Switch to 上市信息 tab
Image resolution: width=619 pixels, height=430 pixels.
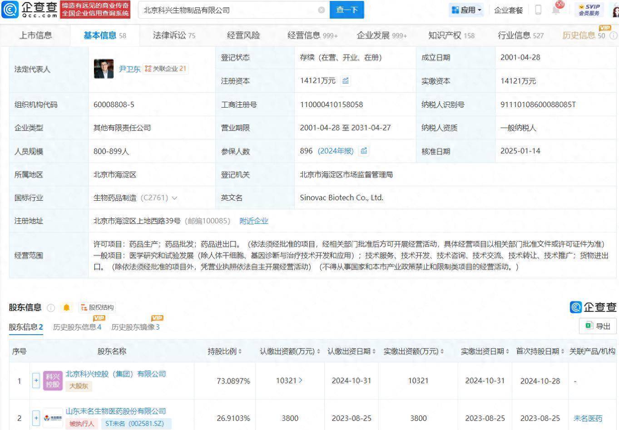pos(35,35)
